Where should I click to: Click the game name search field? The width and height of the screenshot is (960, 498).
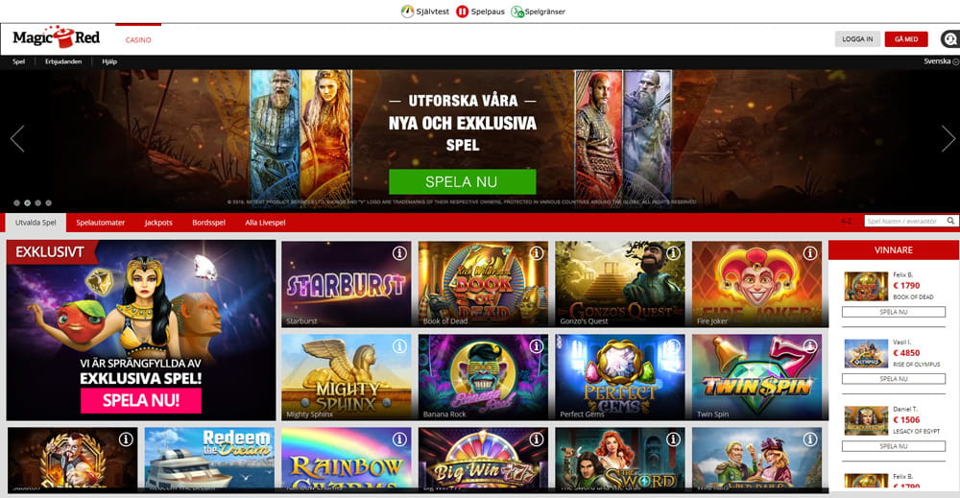click(905, 221)
